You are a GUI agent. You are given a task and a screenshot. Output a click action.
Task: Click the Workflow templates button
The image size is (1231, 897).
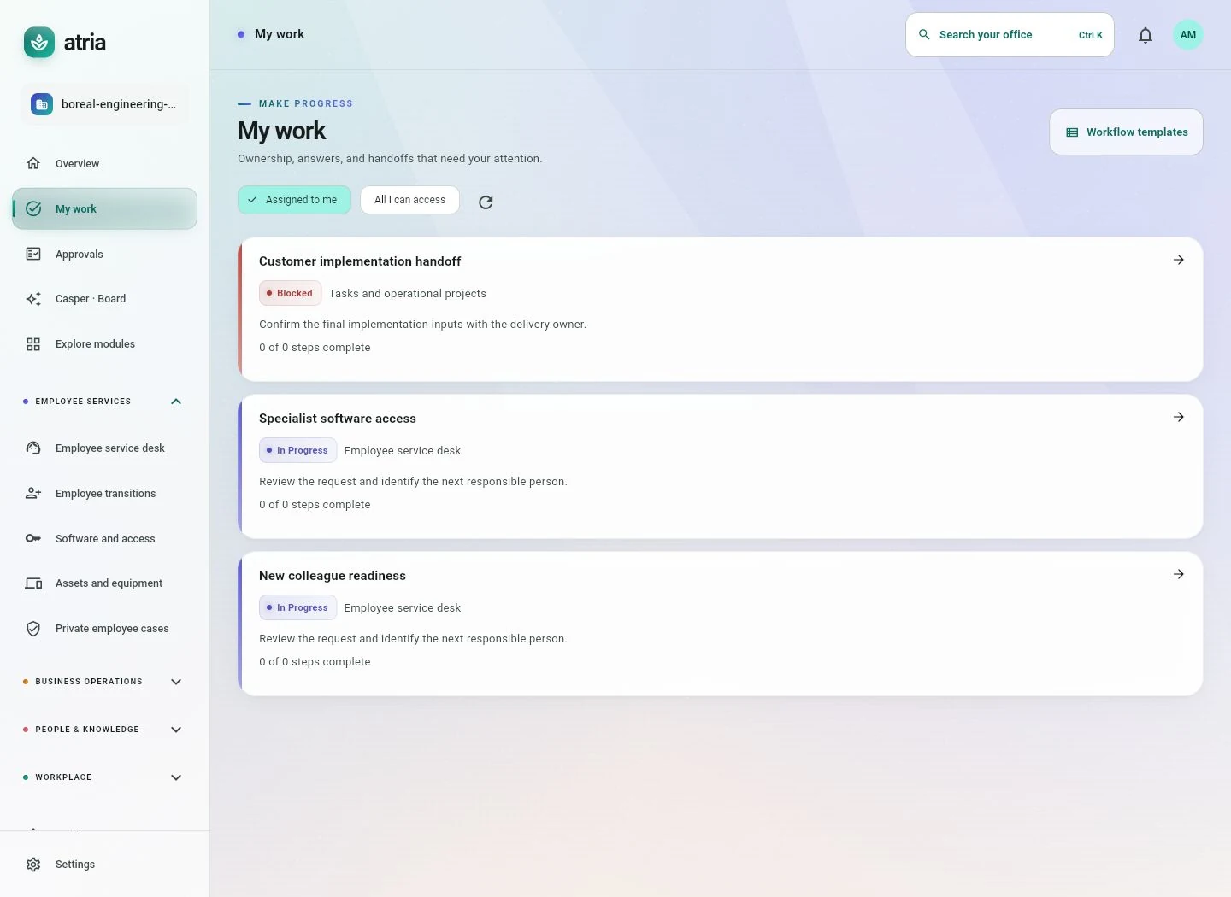pos(1126,132)
